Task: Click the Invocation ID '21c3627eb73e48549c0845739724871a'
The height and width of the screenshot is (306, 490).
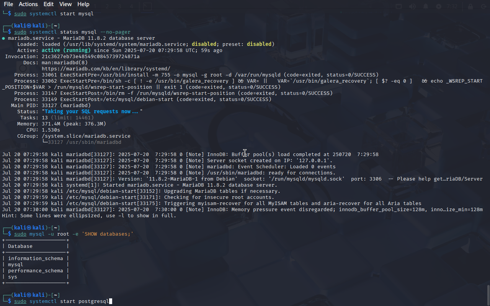Action: coord(91,57)
